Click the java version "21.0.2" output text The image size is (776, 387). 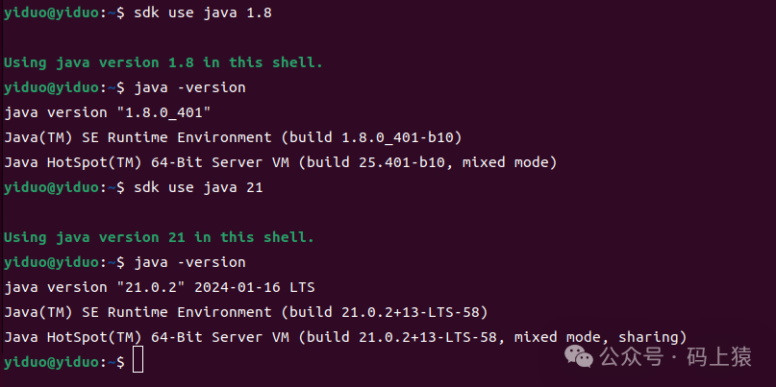point(95,287)
